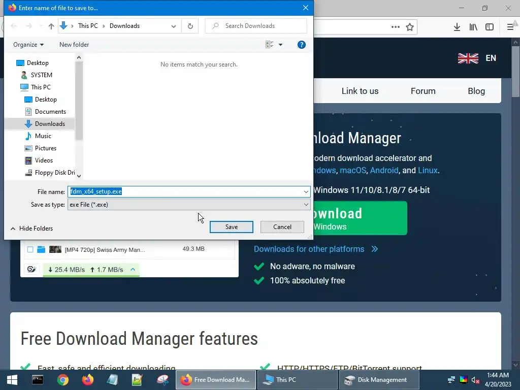Open the Save as type combo box
The height and width of the screenshot is (390, 520).
click(189, 205)
